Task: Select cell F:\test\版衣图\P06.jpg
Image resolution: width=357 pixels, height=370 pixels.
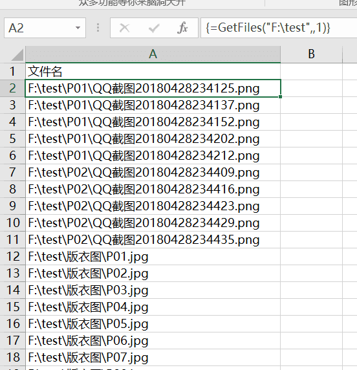Action: point(153,341)
